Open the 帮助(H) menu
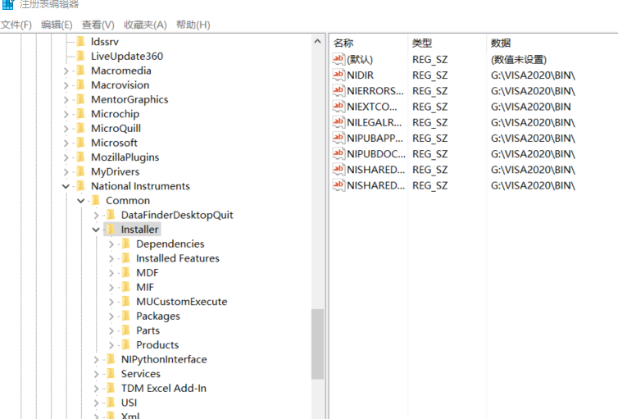The width and height of the screenshot is (618, 419). pyautogui.click(x=193, y=25)
